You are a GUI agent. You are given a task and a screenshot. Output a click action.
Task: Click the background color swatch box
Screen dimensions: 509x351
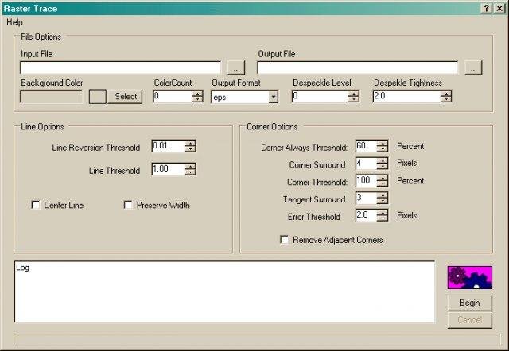point(97,97)
